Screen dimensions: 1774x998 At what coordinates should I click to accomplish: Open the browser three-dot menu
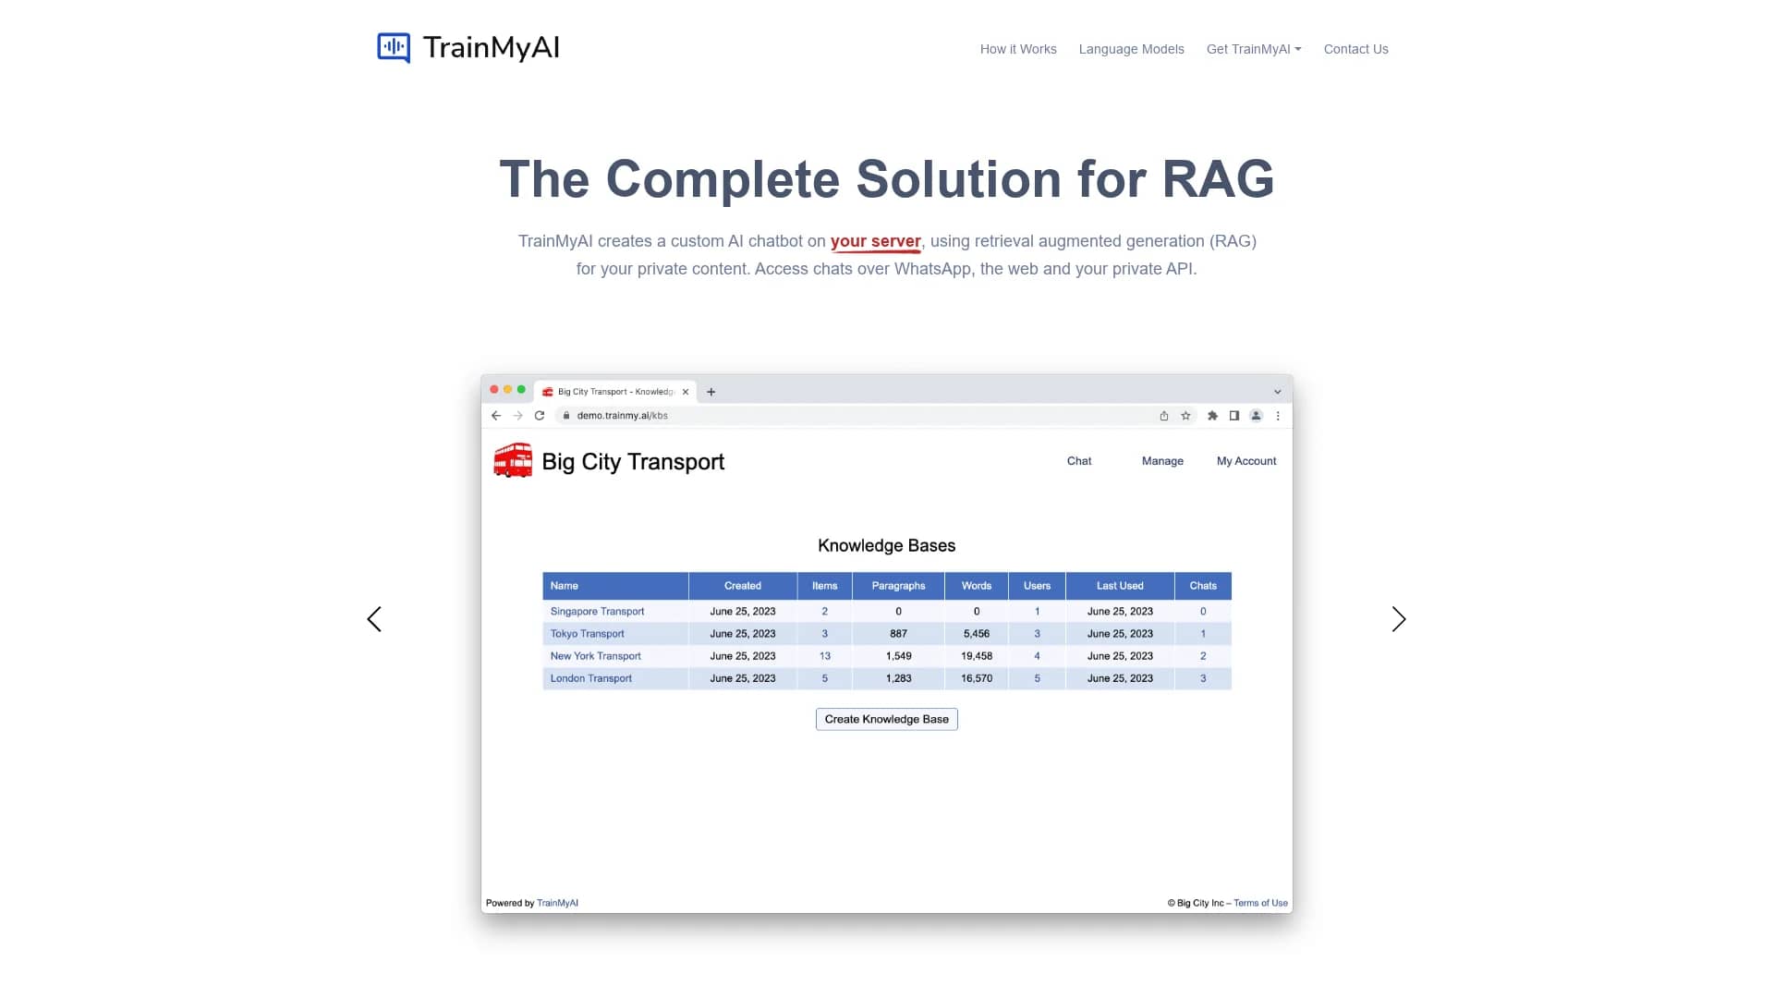[1278, 416]
